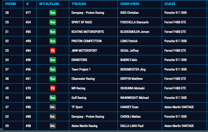Viewport: 208px width, 132px height.
Task: Open KEATING MOTORSPORTS team entry
Action: coord(88,32)
